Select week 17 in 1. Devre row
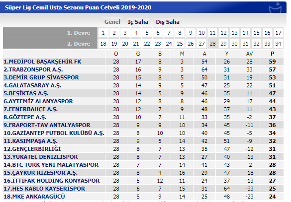This screenshot has width=291, height=202. tap(278, 33)
